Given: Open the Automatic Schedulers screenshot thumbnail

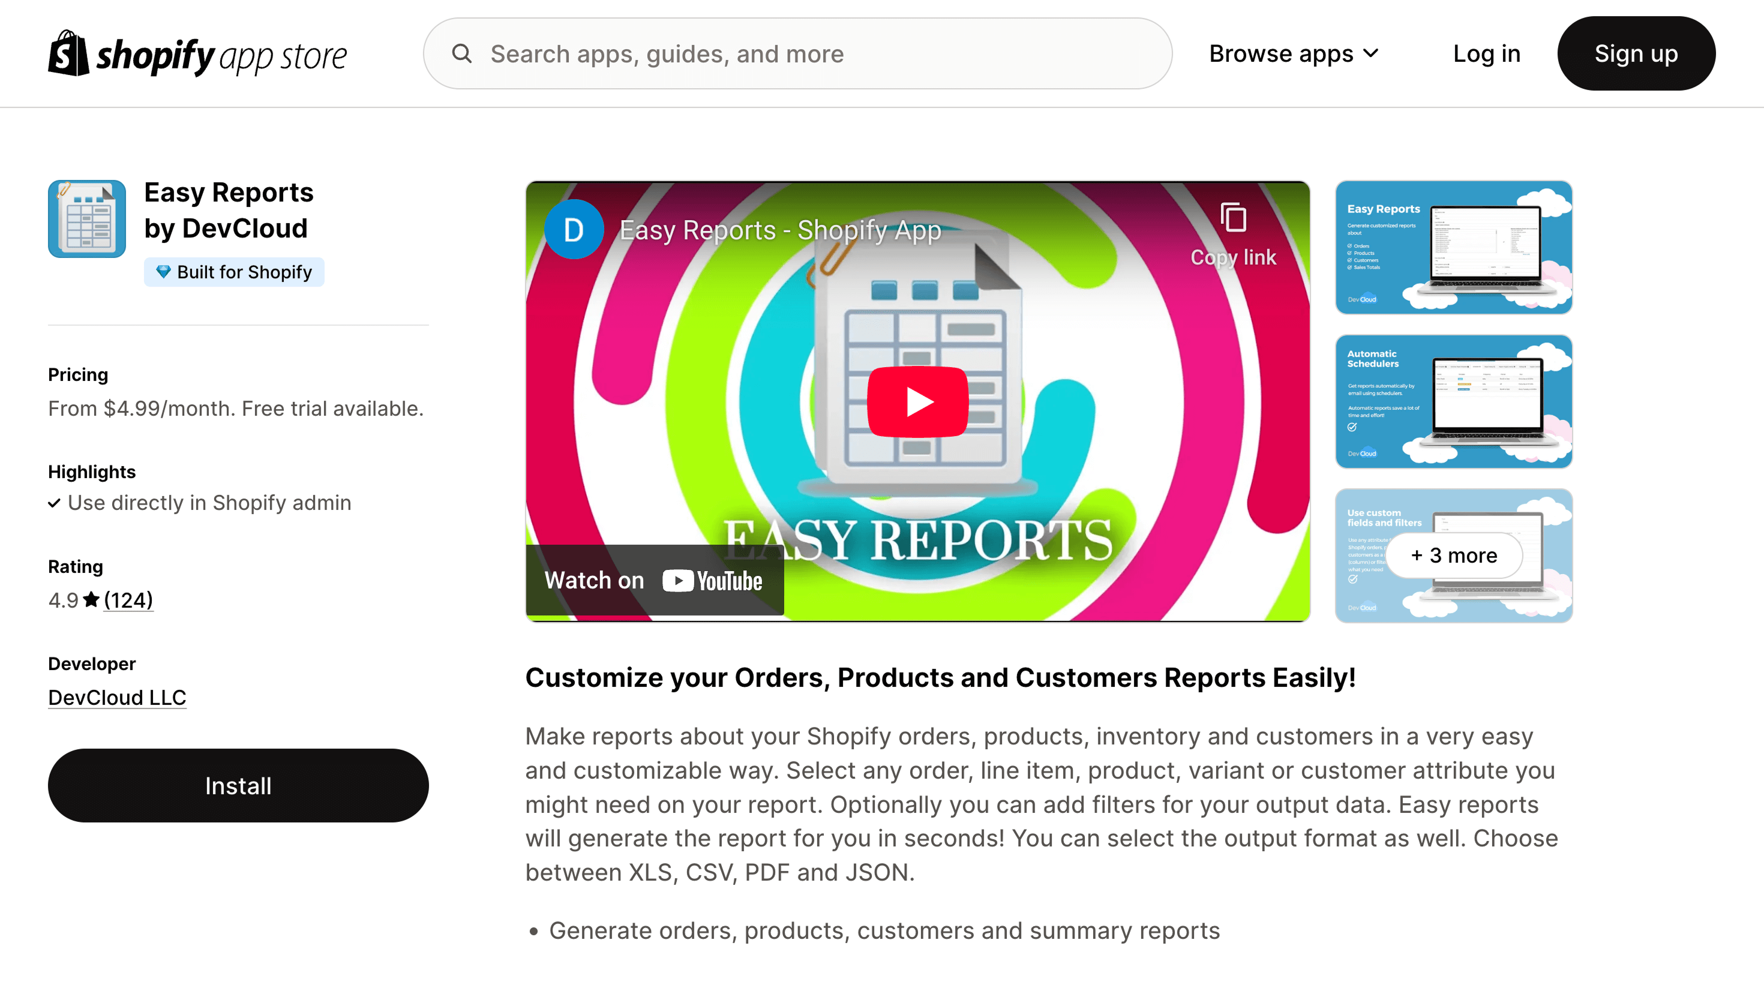Looking at the screenshot, I should [x=1453, y=401].
